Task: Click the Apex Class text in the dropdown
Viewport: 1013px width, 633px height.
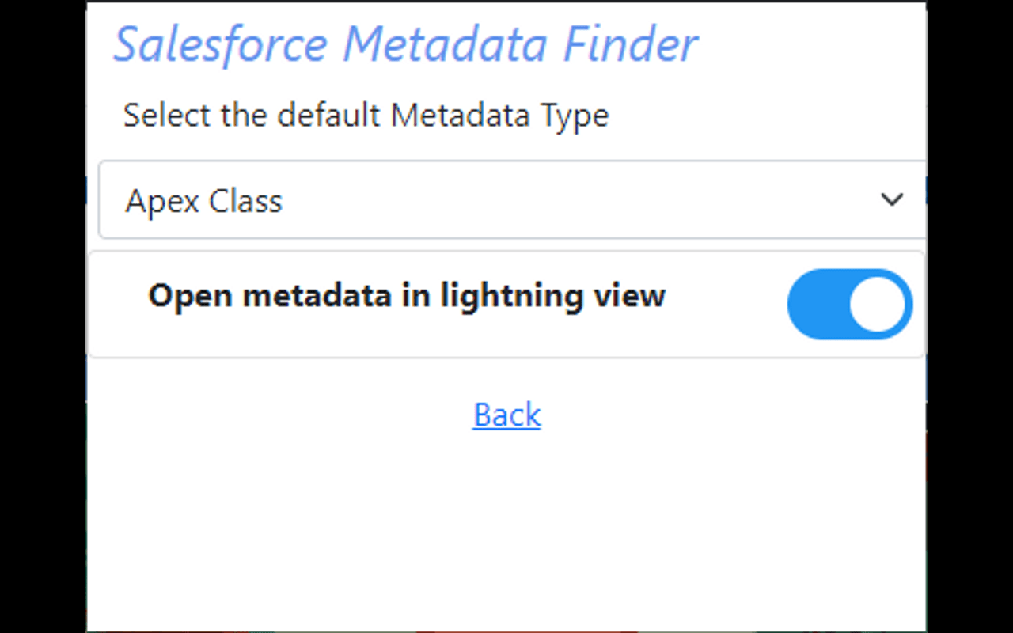Action: pyautogui.click(x=203, y=200)
